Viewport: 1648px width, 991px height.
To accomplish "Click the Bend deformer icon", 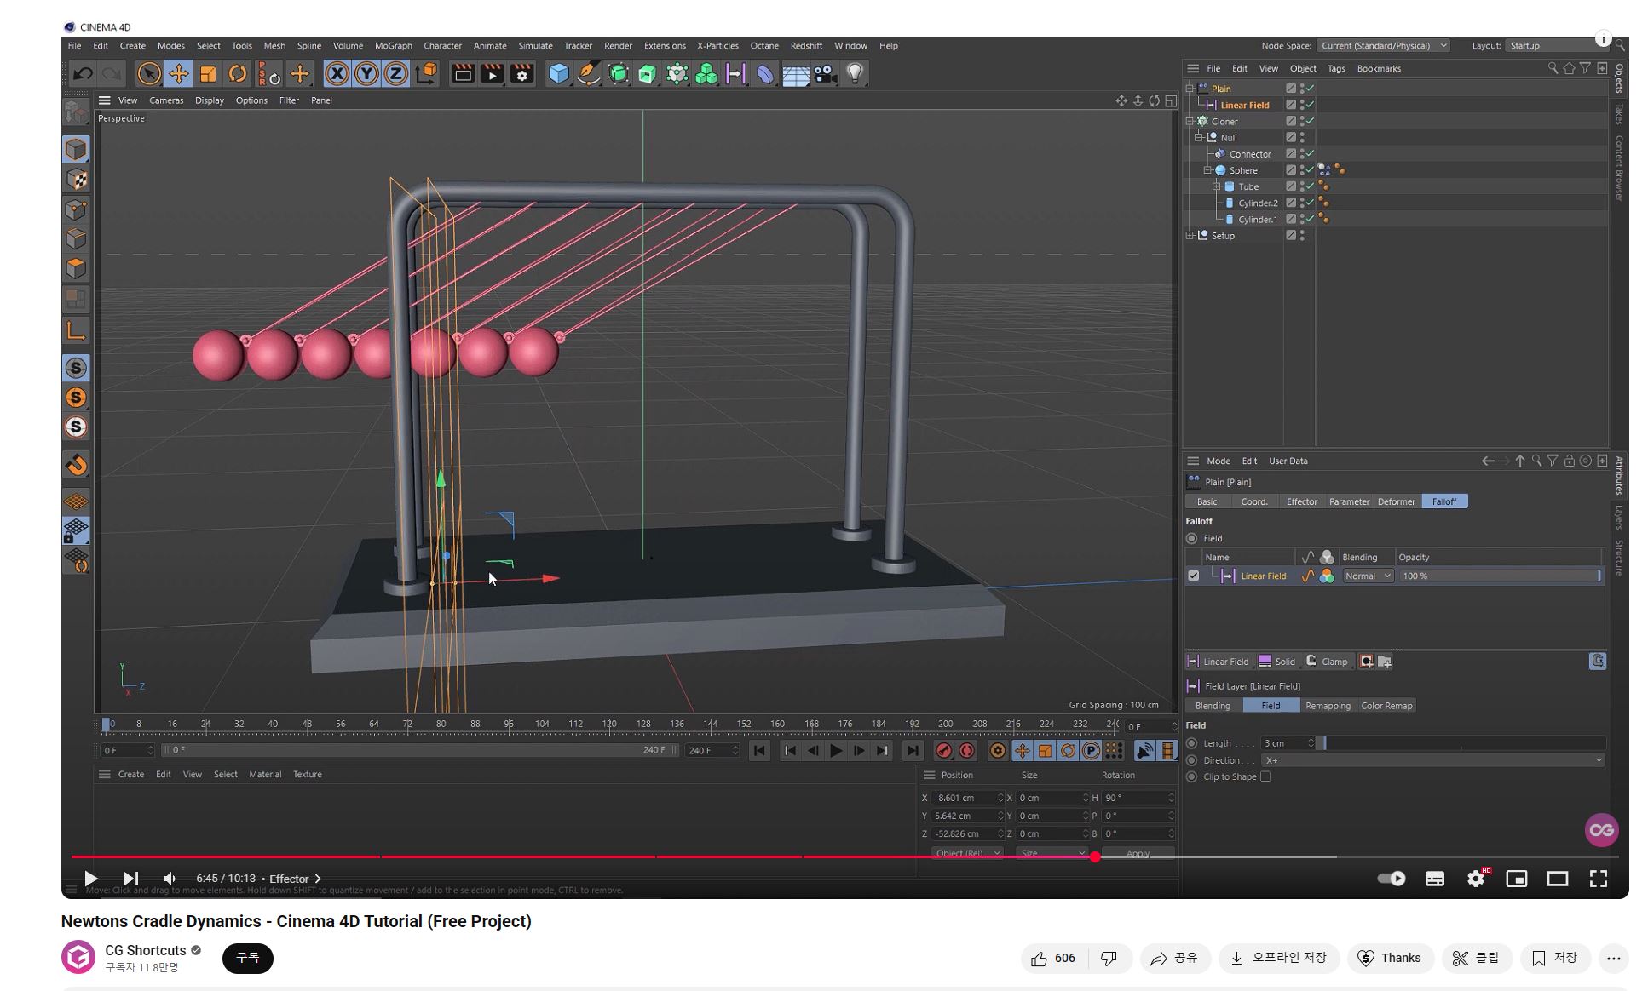I will (x=765, y=74).
